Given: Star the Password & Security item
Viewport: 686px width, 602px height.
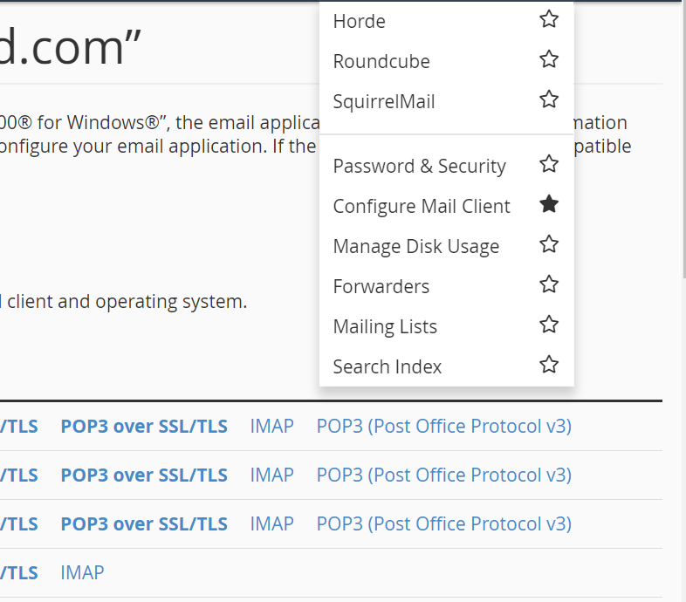Looking at the screenshot, I should [548, 164].
